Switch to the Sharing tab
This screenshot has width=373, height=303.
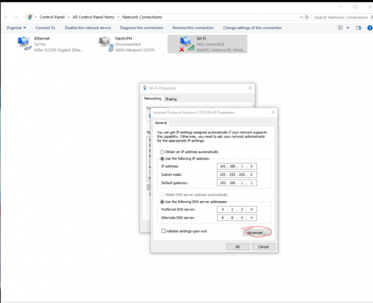coord(171,99)
